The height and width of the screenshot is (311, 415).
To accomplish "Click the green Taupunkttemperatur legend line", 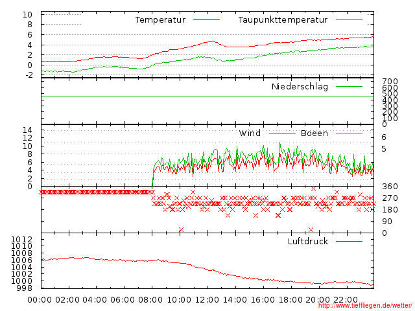I will (349, 20).
